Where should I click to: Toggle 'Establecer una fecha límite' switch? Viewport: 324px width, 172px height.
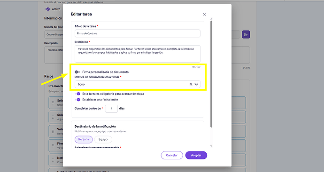(x=77, y=100)
